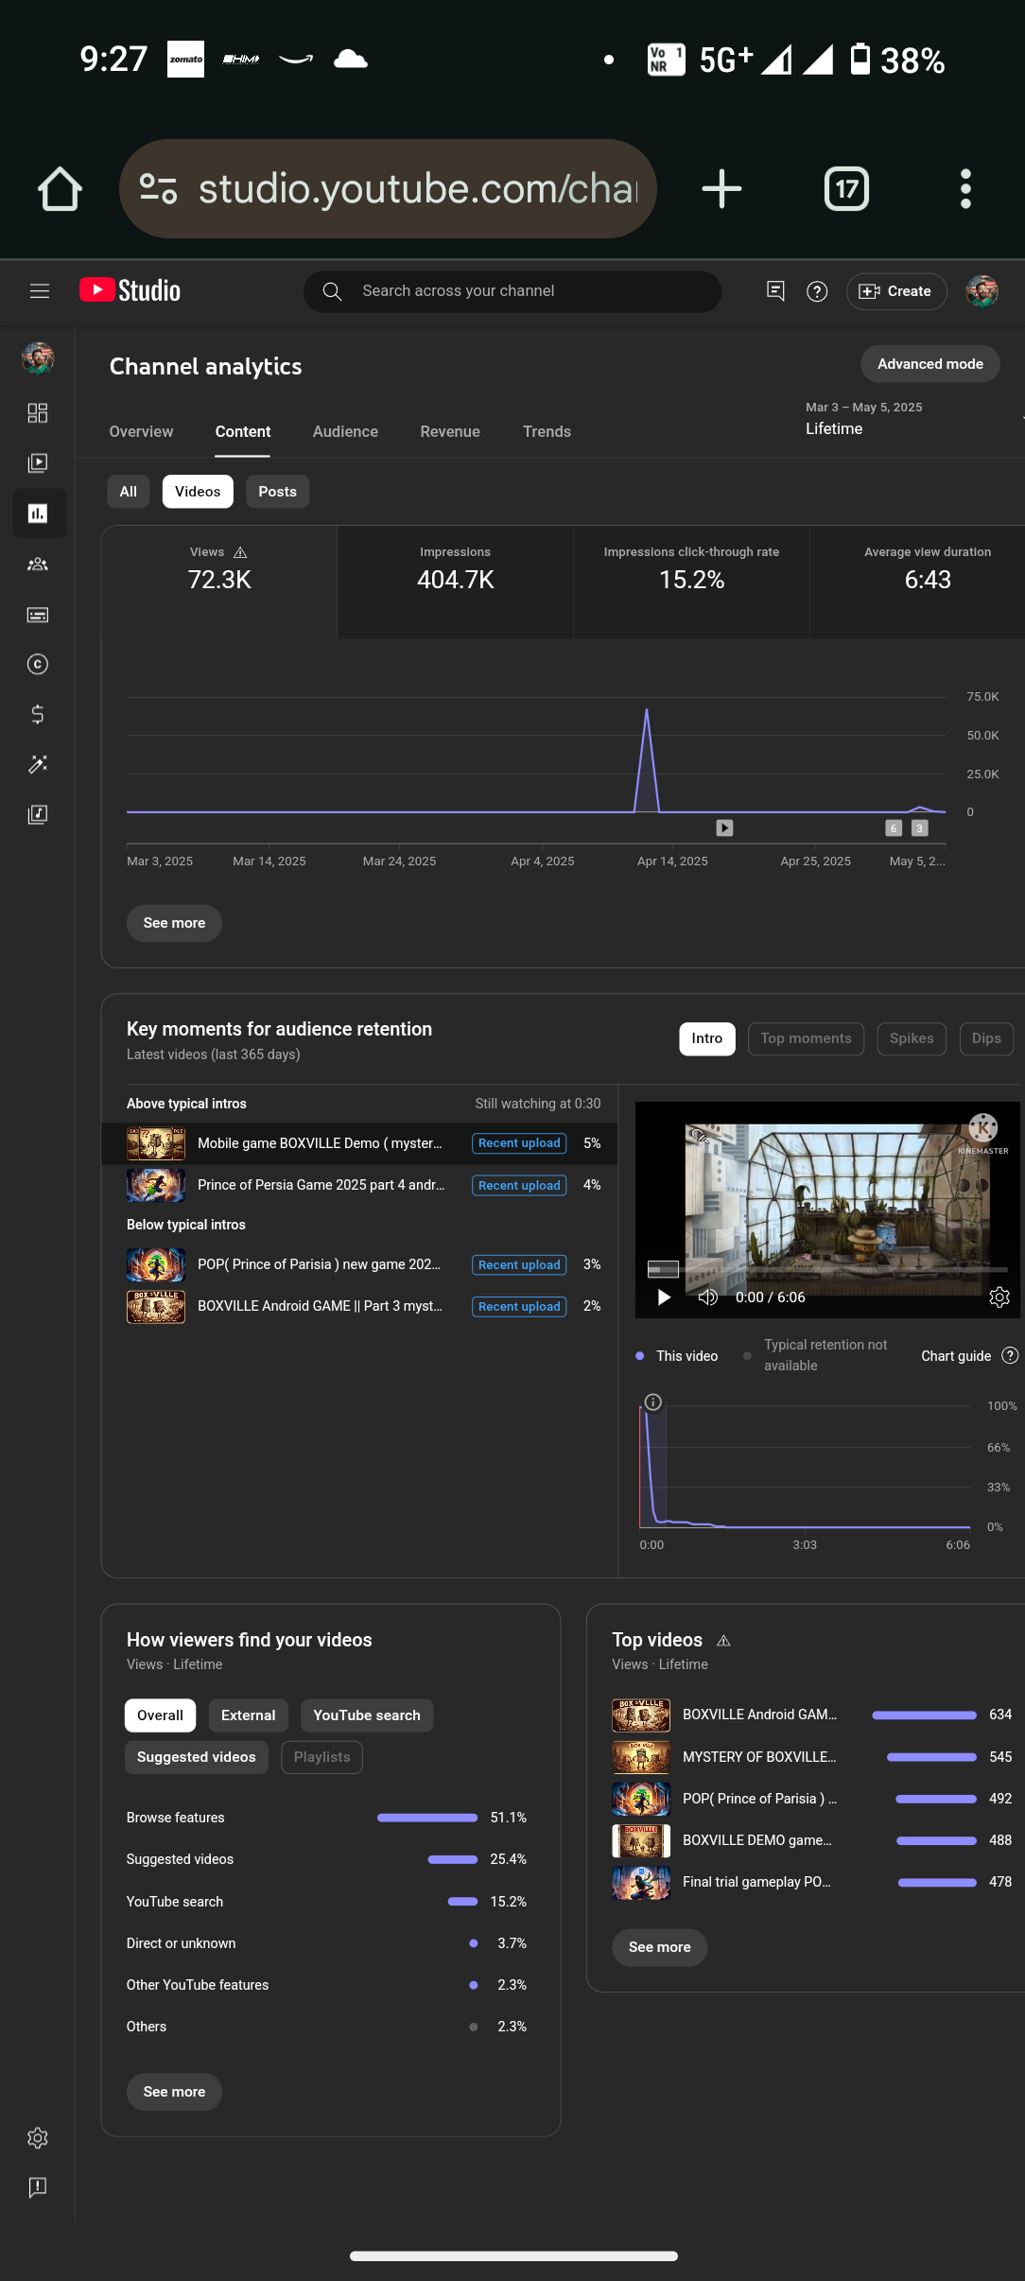Select the All content filter chip
The height and width of the screenshot is (2281, 1025).
click(129, 492)
